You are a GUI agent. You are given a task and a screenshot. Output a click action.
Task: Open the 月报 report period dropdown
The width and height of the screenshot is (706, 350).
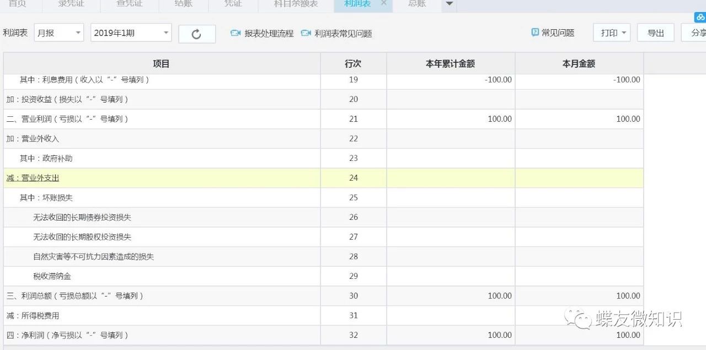coord(58,33)
